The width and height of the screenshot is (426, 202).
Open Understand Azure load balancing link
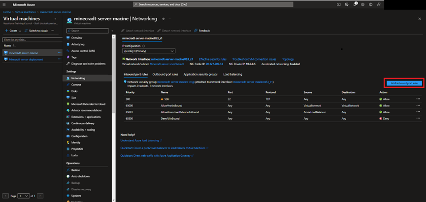(x=141, y=140)
